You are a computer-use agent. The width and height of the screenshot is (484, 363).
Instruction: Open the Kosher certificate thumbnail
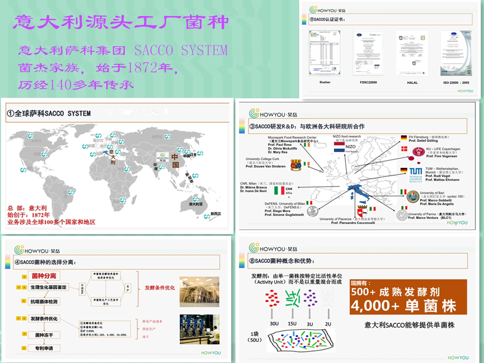coord(325,53)
